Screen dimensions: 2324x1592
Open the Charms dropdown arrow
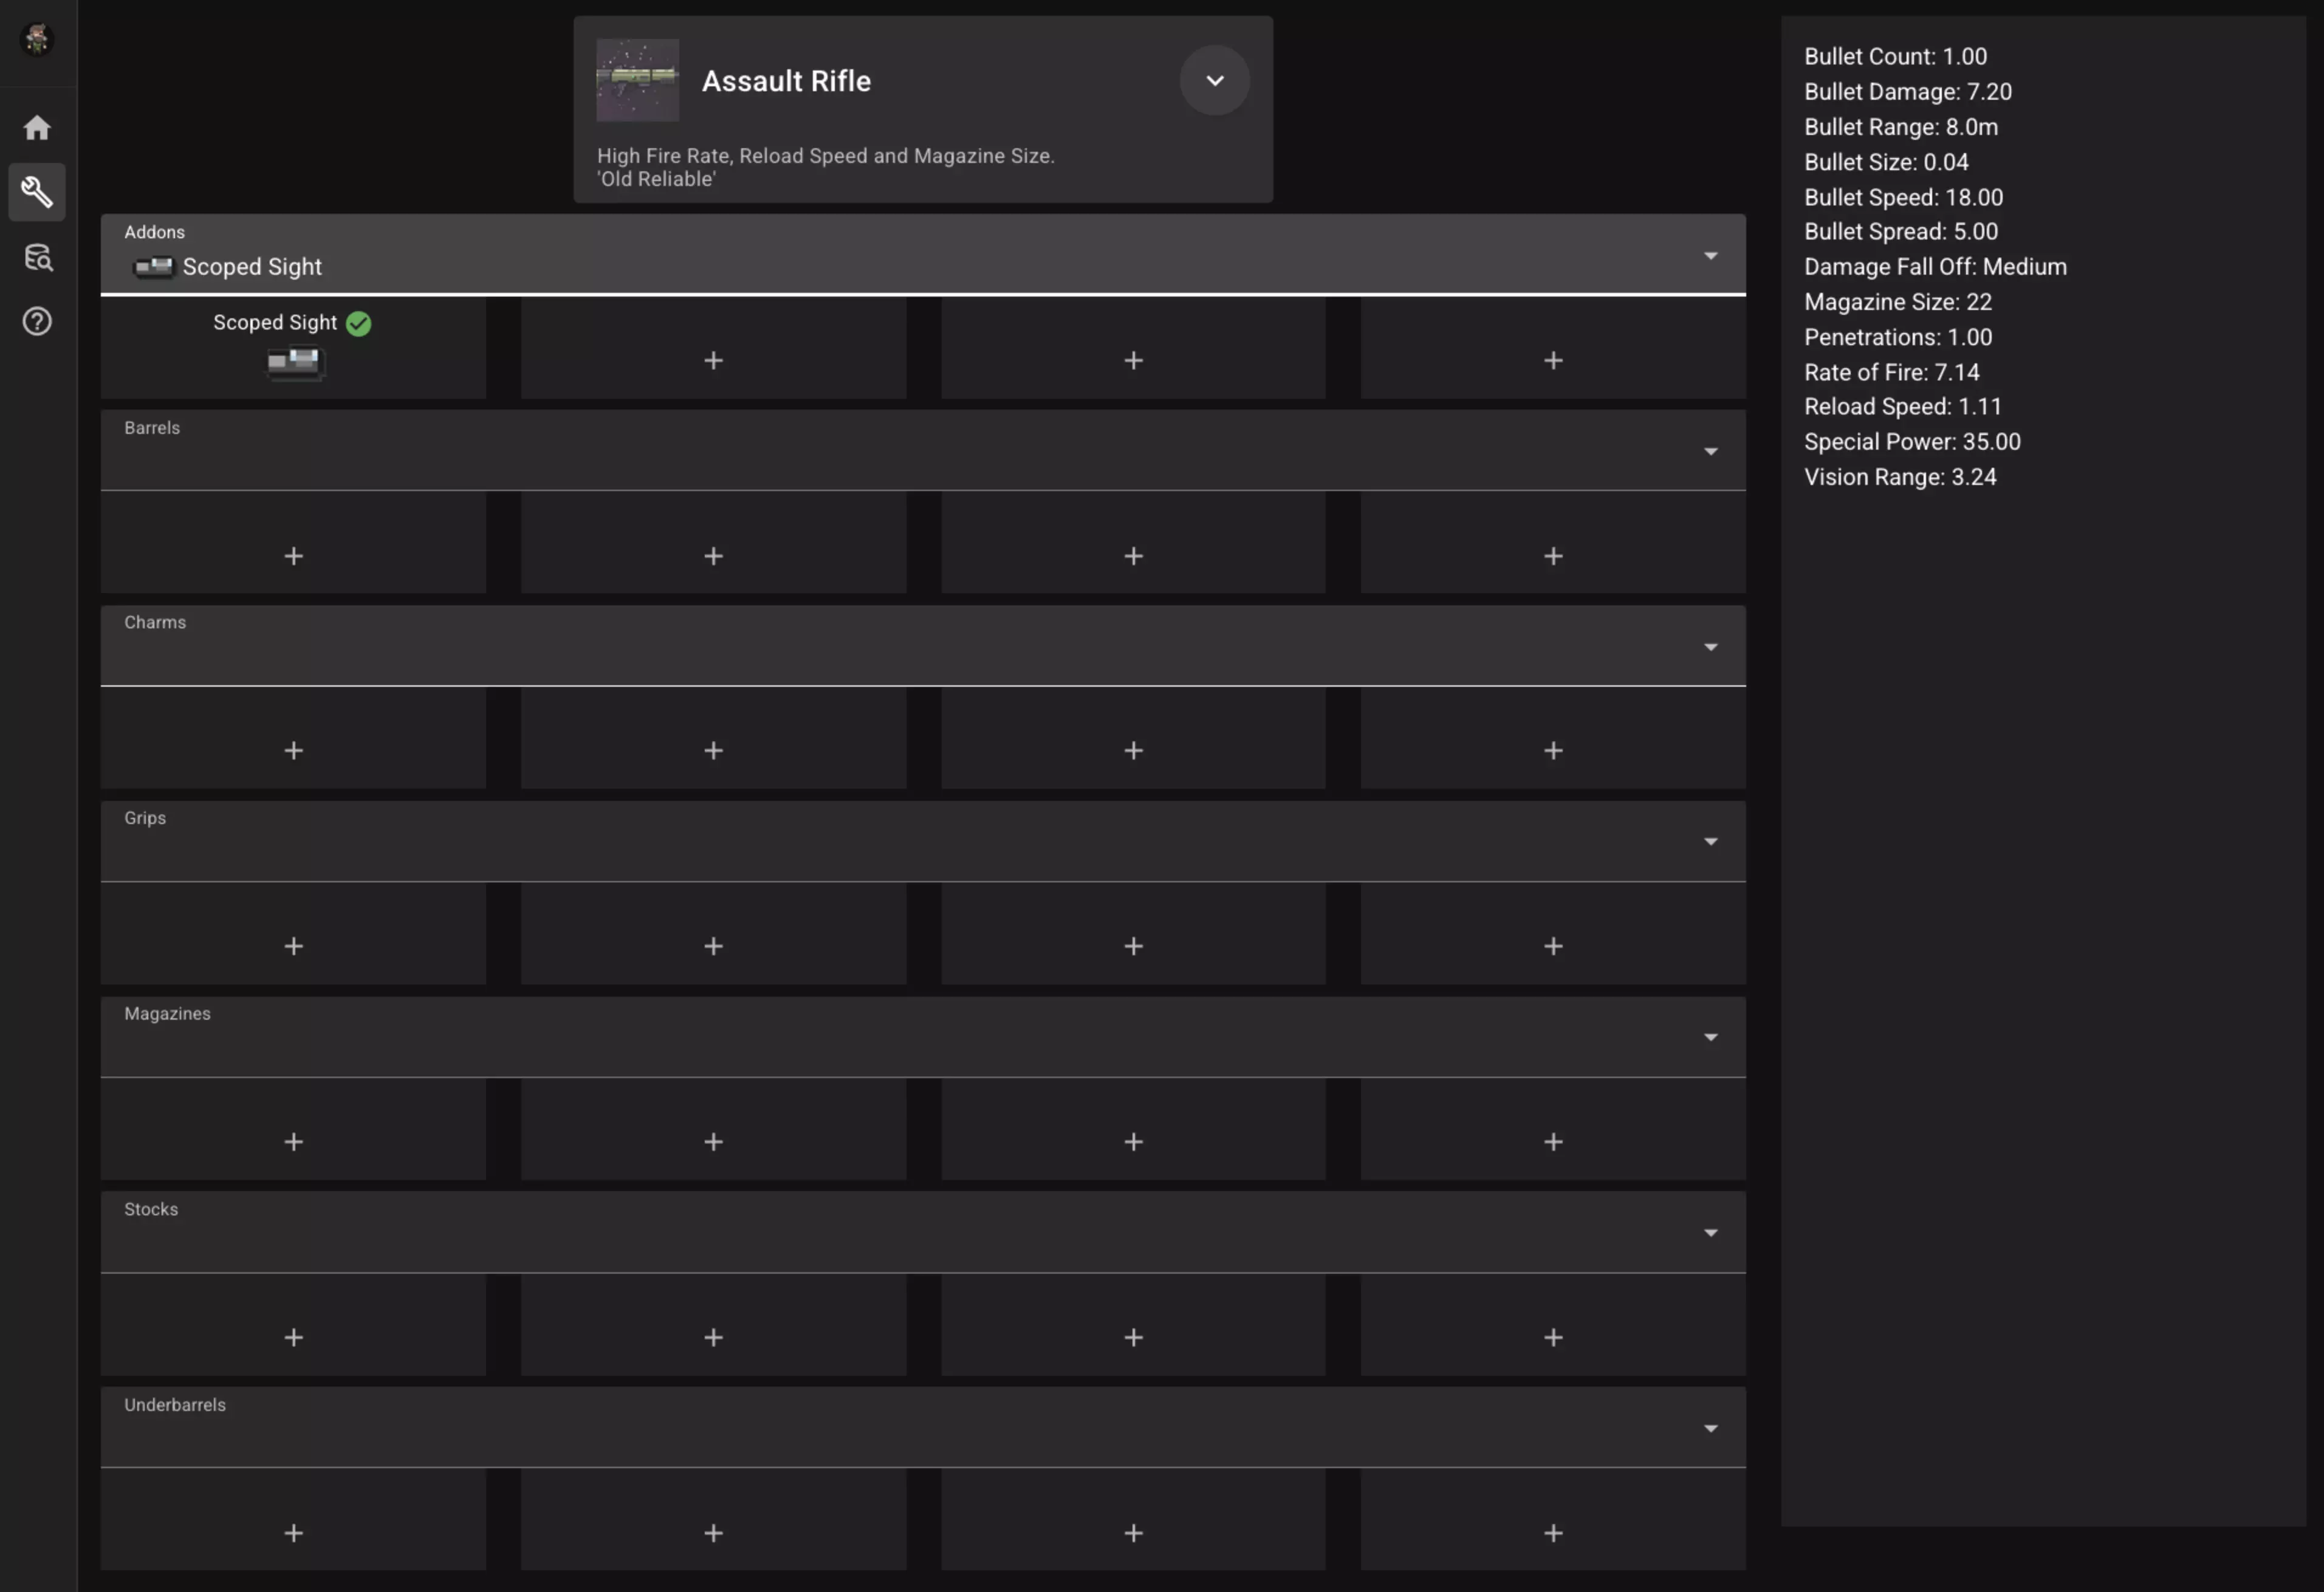[1710, 647]
